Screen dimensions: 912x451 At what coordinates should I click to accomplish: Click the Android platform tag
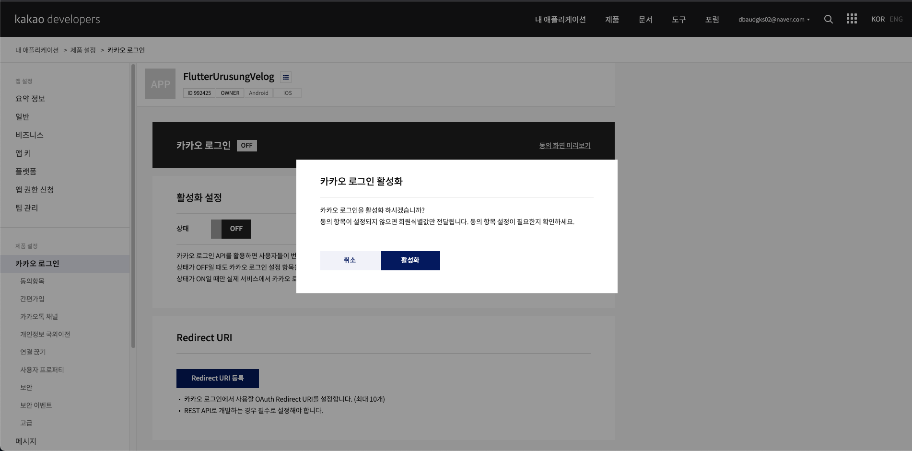(x=258, y=93)
